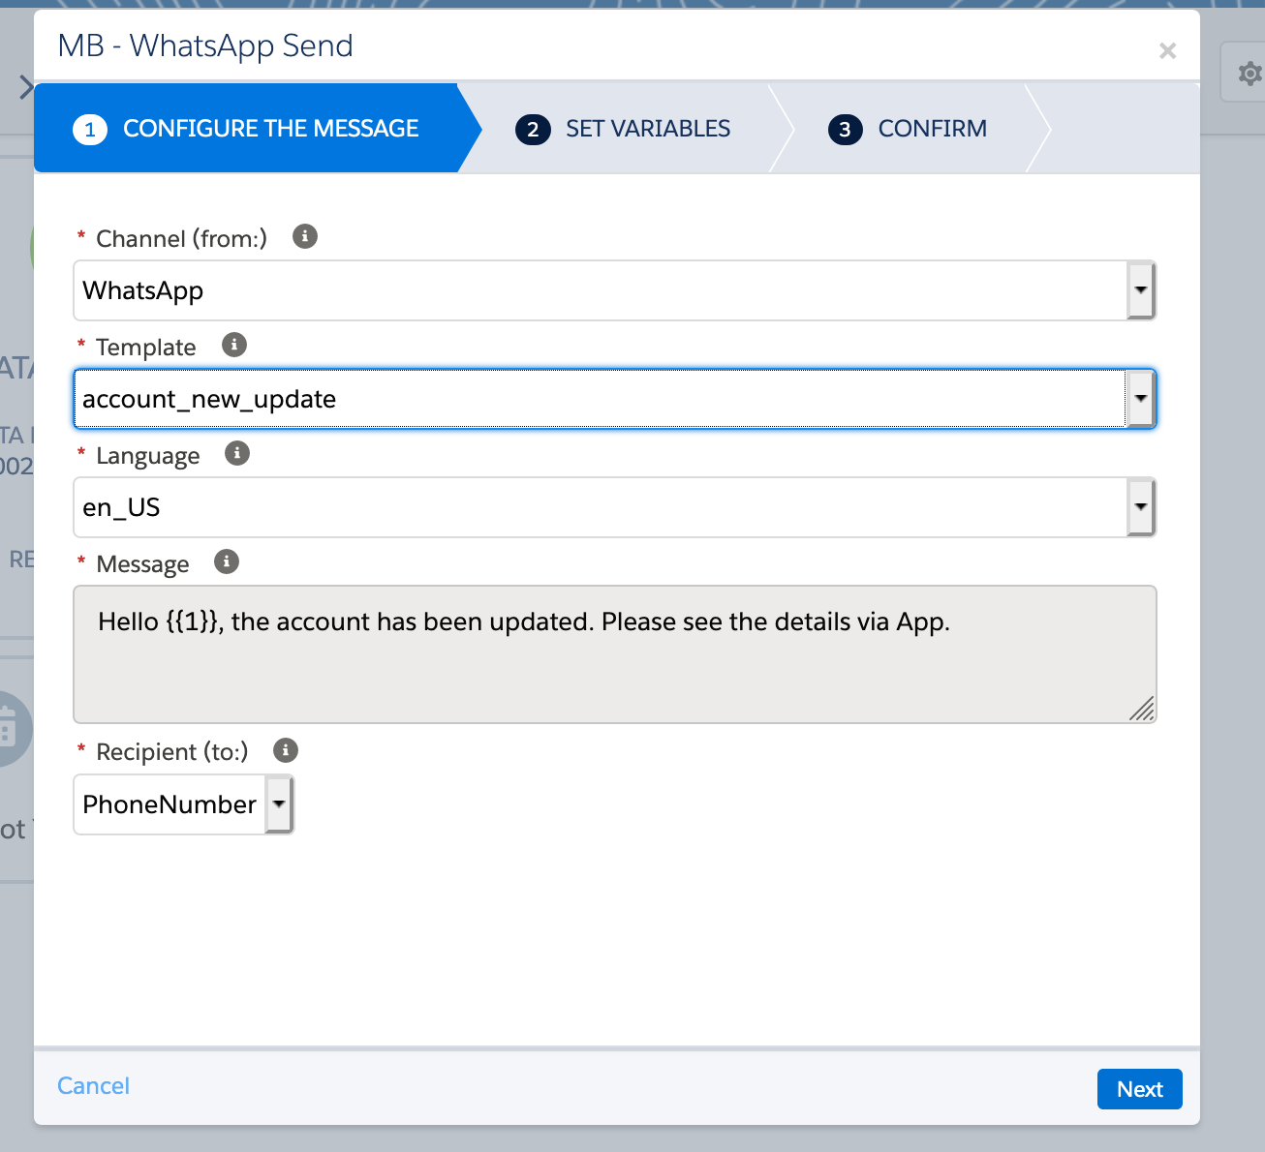Select Configure the Message step
This screenshot has height=1152, width=1265.
[270, 129]
